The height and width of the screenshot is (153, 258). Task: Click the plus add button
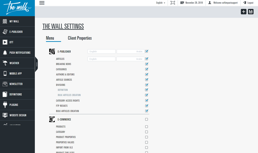click(x=244, y=12)
